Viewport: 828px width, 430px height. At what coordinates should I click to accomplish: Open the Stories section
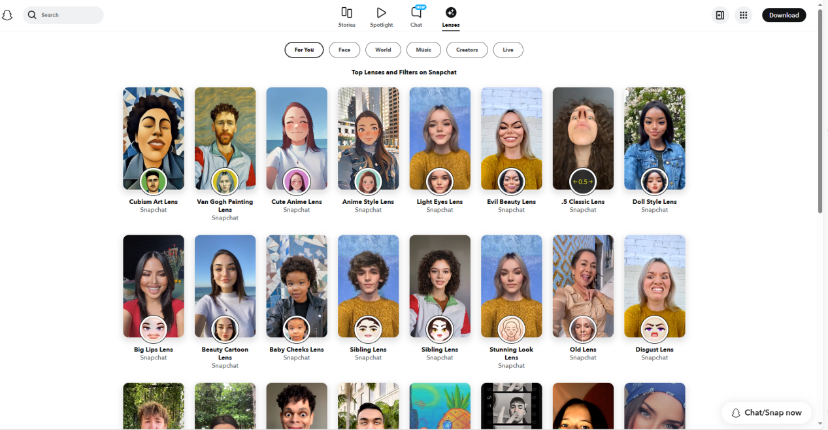click(347, 18)
